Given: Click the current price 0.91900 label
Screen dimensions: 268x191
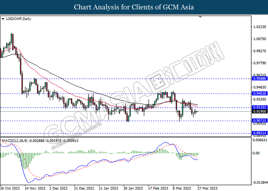Looking at the screenshot, I should click(x=260, y=112).
